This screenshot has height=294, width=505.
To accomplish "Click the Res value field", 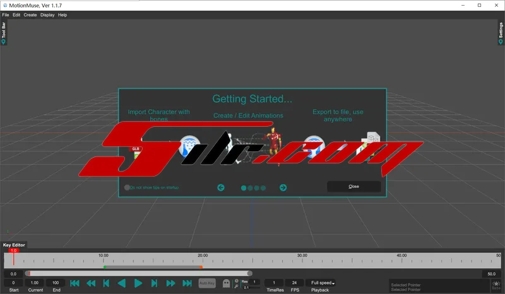I will [x=254, y=282].
